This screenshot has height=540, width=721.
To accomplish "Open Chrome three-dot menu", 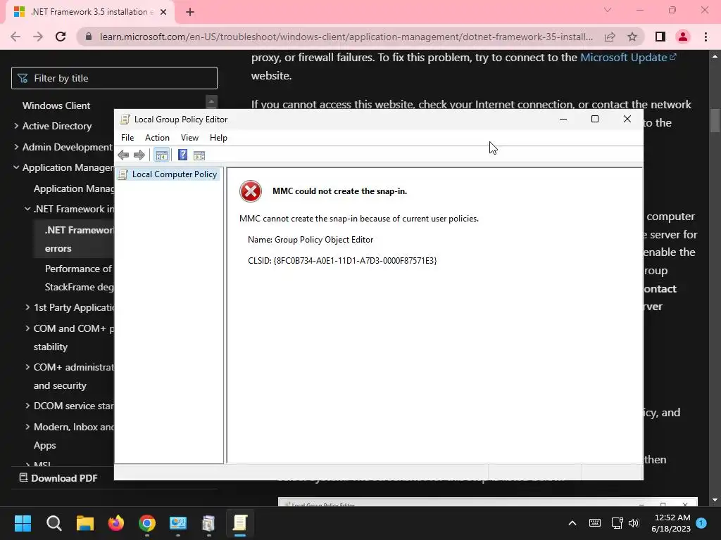I will point(706,37).
